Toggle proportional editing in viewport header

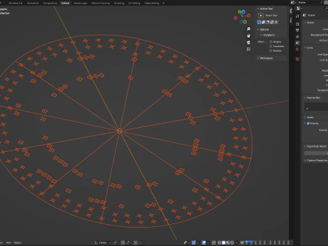tap(135, 243)
